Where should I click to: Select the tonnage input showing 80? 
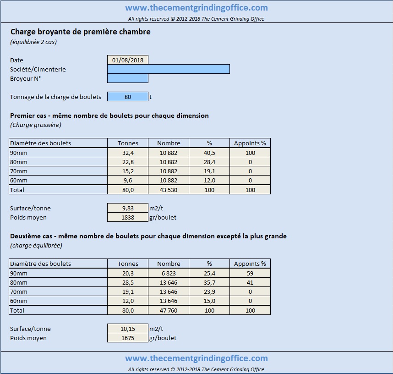(x=128, y=97)
